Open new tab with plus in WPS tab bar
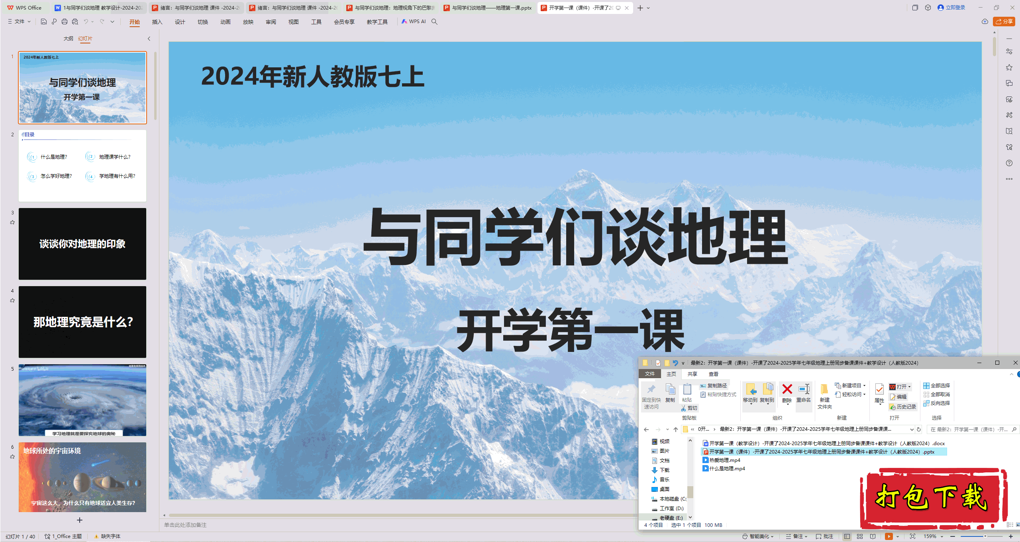 [640, 8]
